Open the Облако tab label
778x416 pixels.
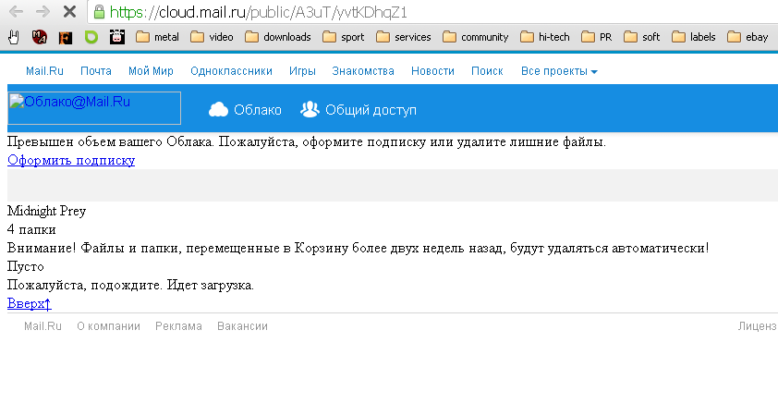[x=258, y=110]
